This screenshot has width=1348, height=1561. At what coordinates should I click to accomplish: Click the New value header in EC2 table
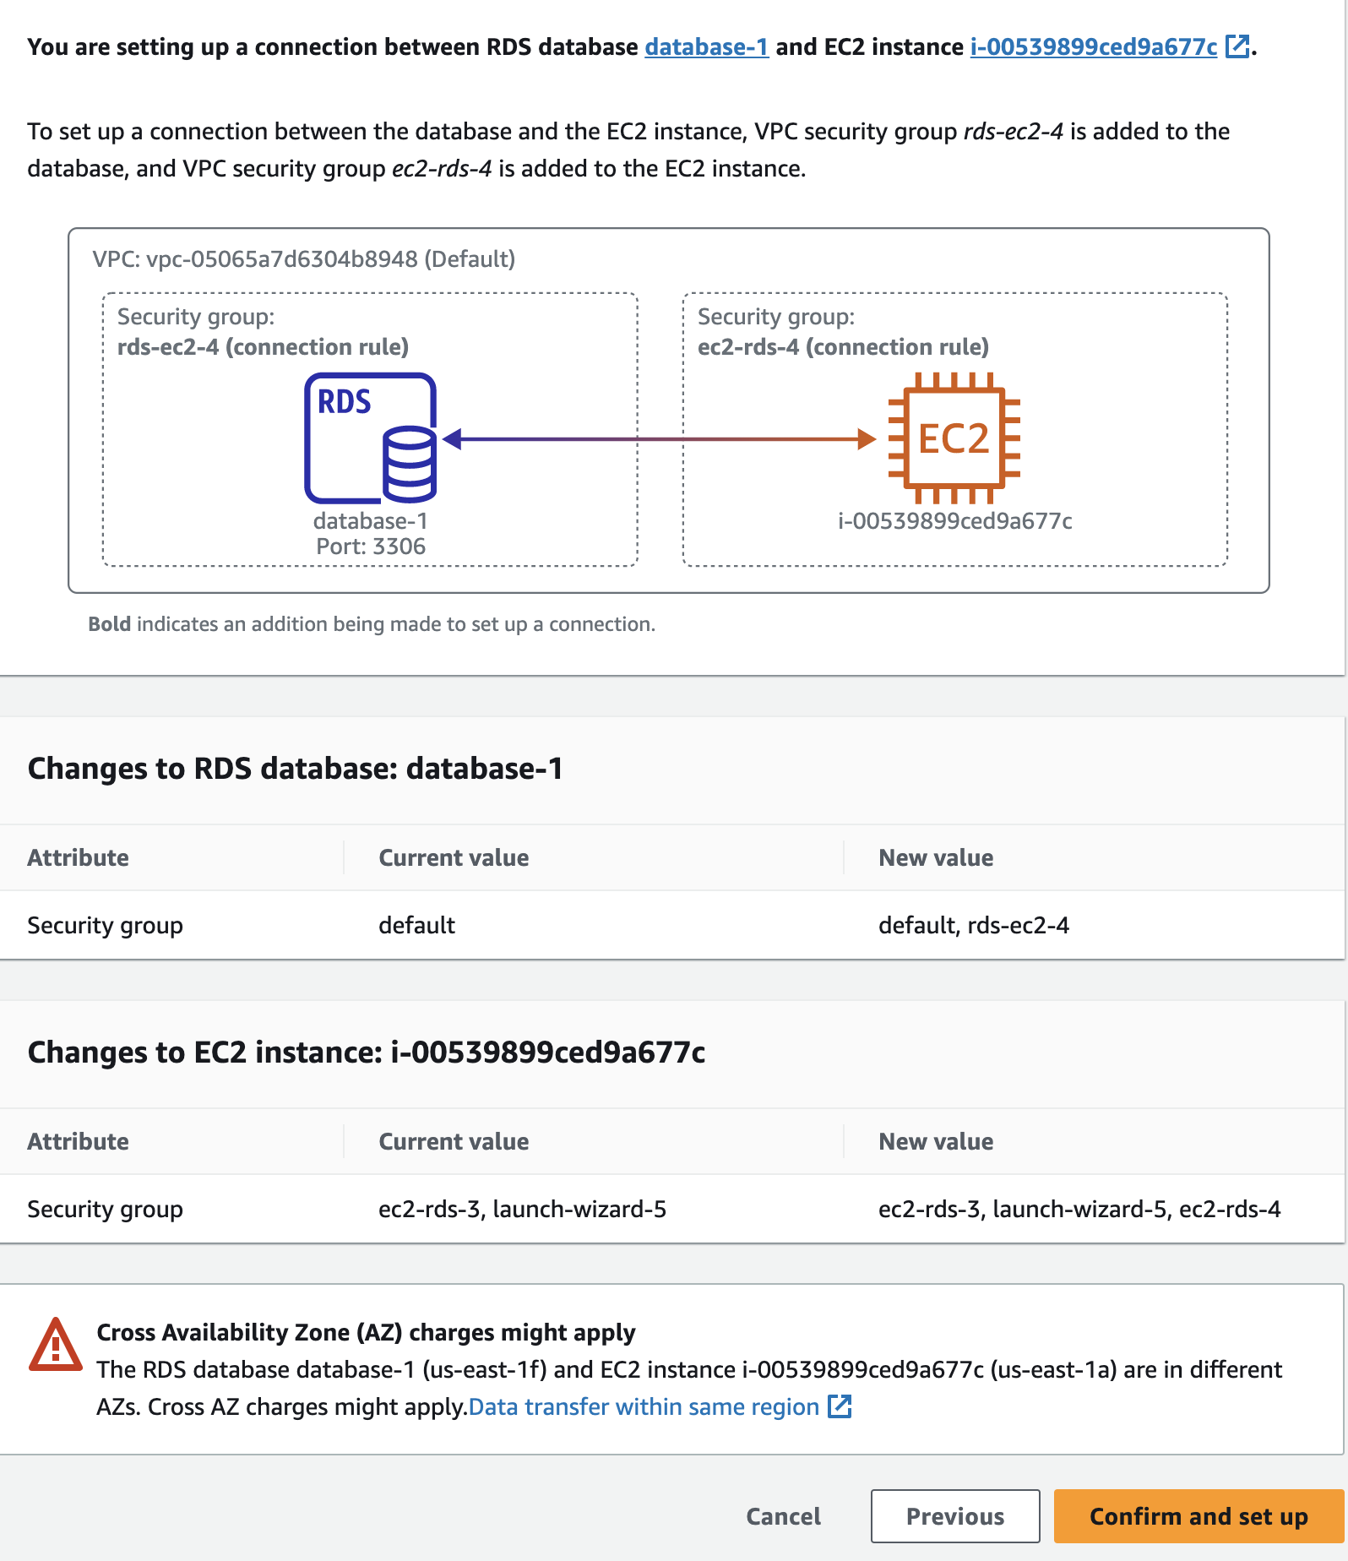click(936, 1141)
